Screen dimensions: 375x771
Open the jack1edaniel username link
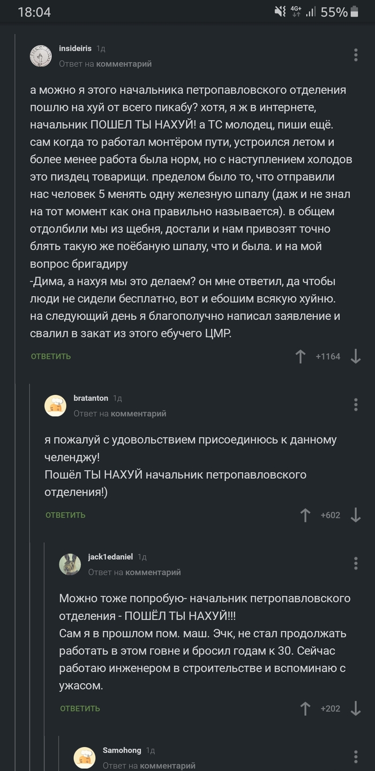click(110, 557)
